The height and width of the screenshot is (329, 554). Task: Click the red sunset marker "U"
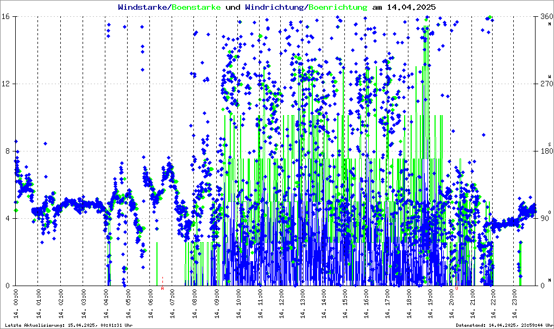pos(457,288)
